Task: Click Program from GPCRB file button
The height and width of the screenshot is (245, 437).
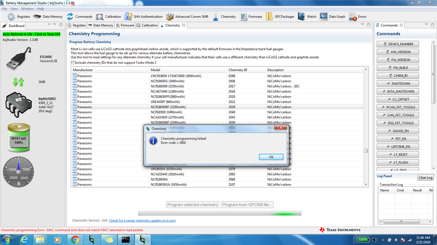Action: point(247,205)
